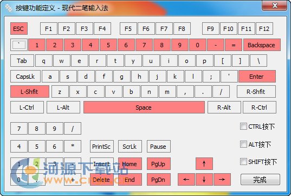Select the R-Alt key
This screenshot has height=196, width=291.
coord(224,108)
